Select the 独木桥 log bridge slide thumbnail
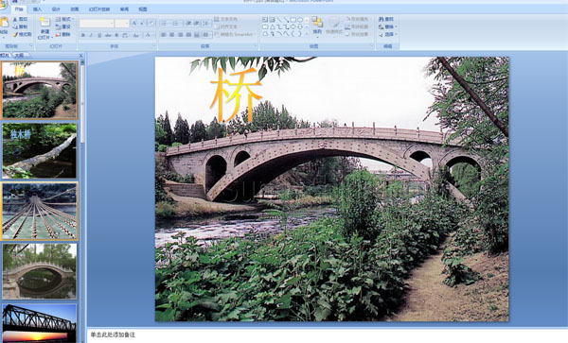The height and width of the screenshot is (343, 568). pos(40,151)
